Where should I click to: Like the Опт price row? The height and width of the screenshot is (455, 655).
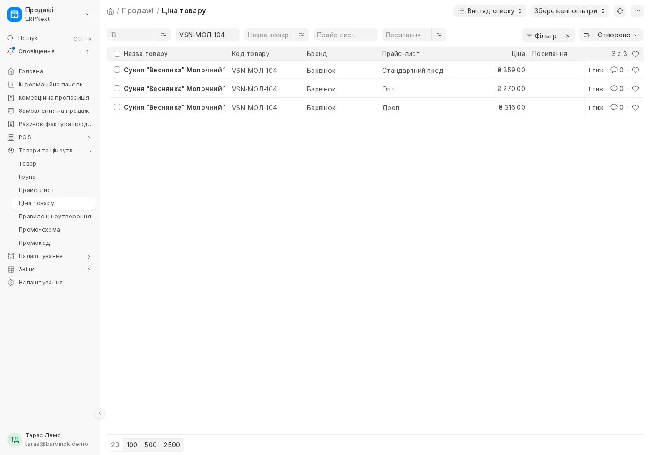pos(635,89)
